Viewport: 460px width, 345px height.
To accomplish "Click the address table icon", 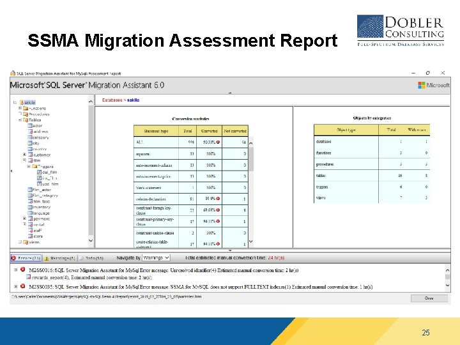I will [30, 132].
